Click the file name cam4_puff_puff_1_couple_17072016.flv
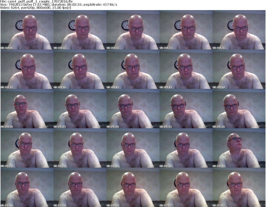266x207 pixels. click(40, 2)
